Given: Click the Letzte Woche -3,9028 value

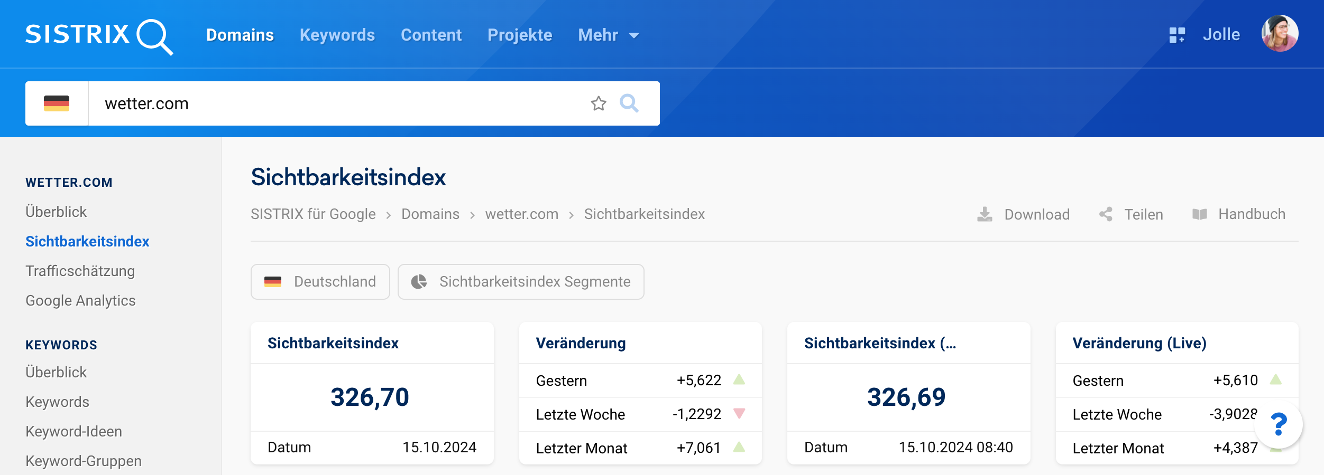Looking at the screenshot, I should 1233,414.
